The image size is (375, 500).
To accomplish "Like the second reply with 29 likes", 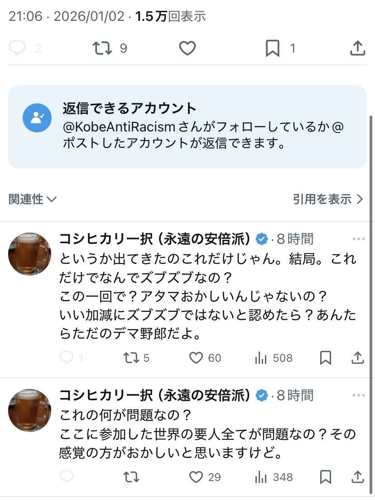I will [x=196, y=477].
